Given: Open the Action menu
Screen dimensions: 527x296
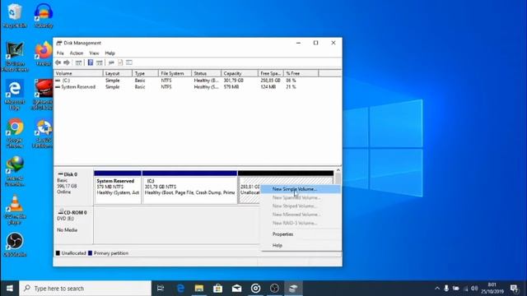Looking at the screenshot, I should [x=77, y=53].
